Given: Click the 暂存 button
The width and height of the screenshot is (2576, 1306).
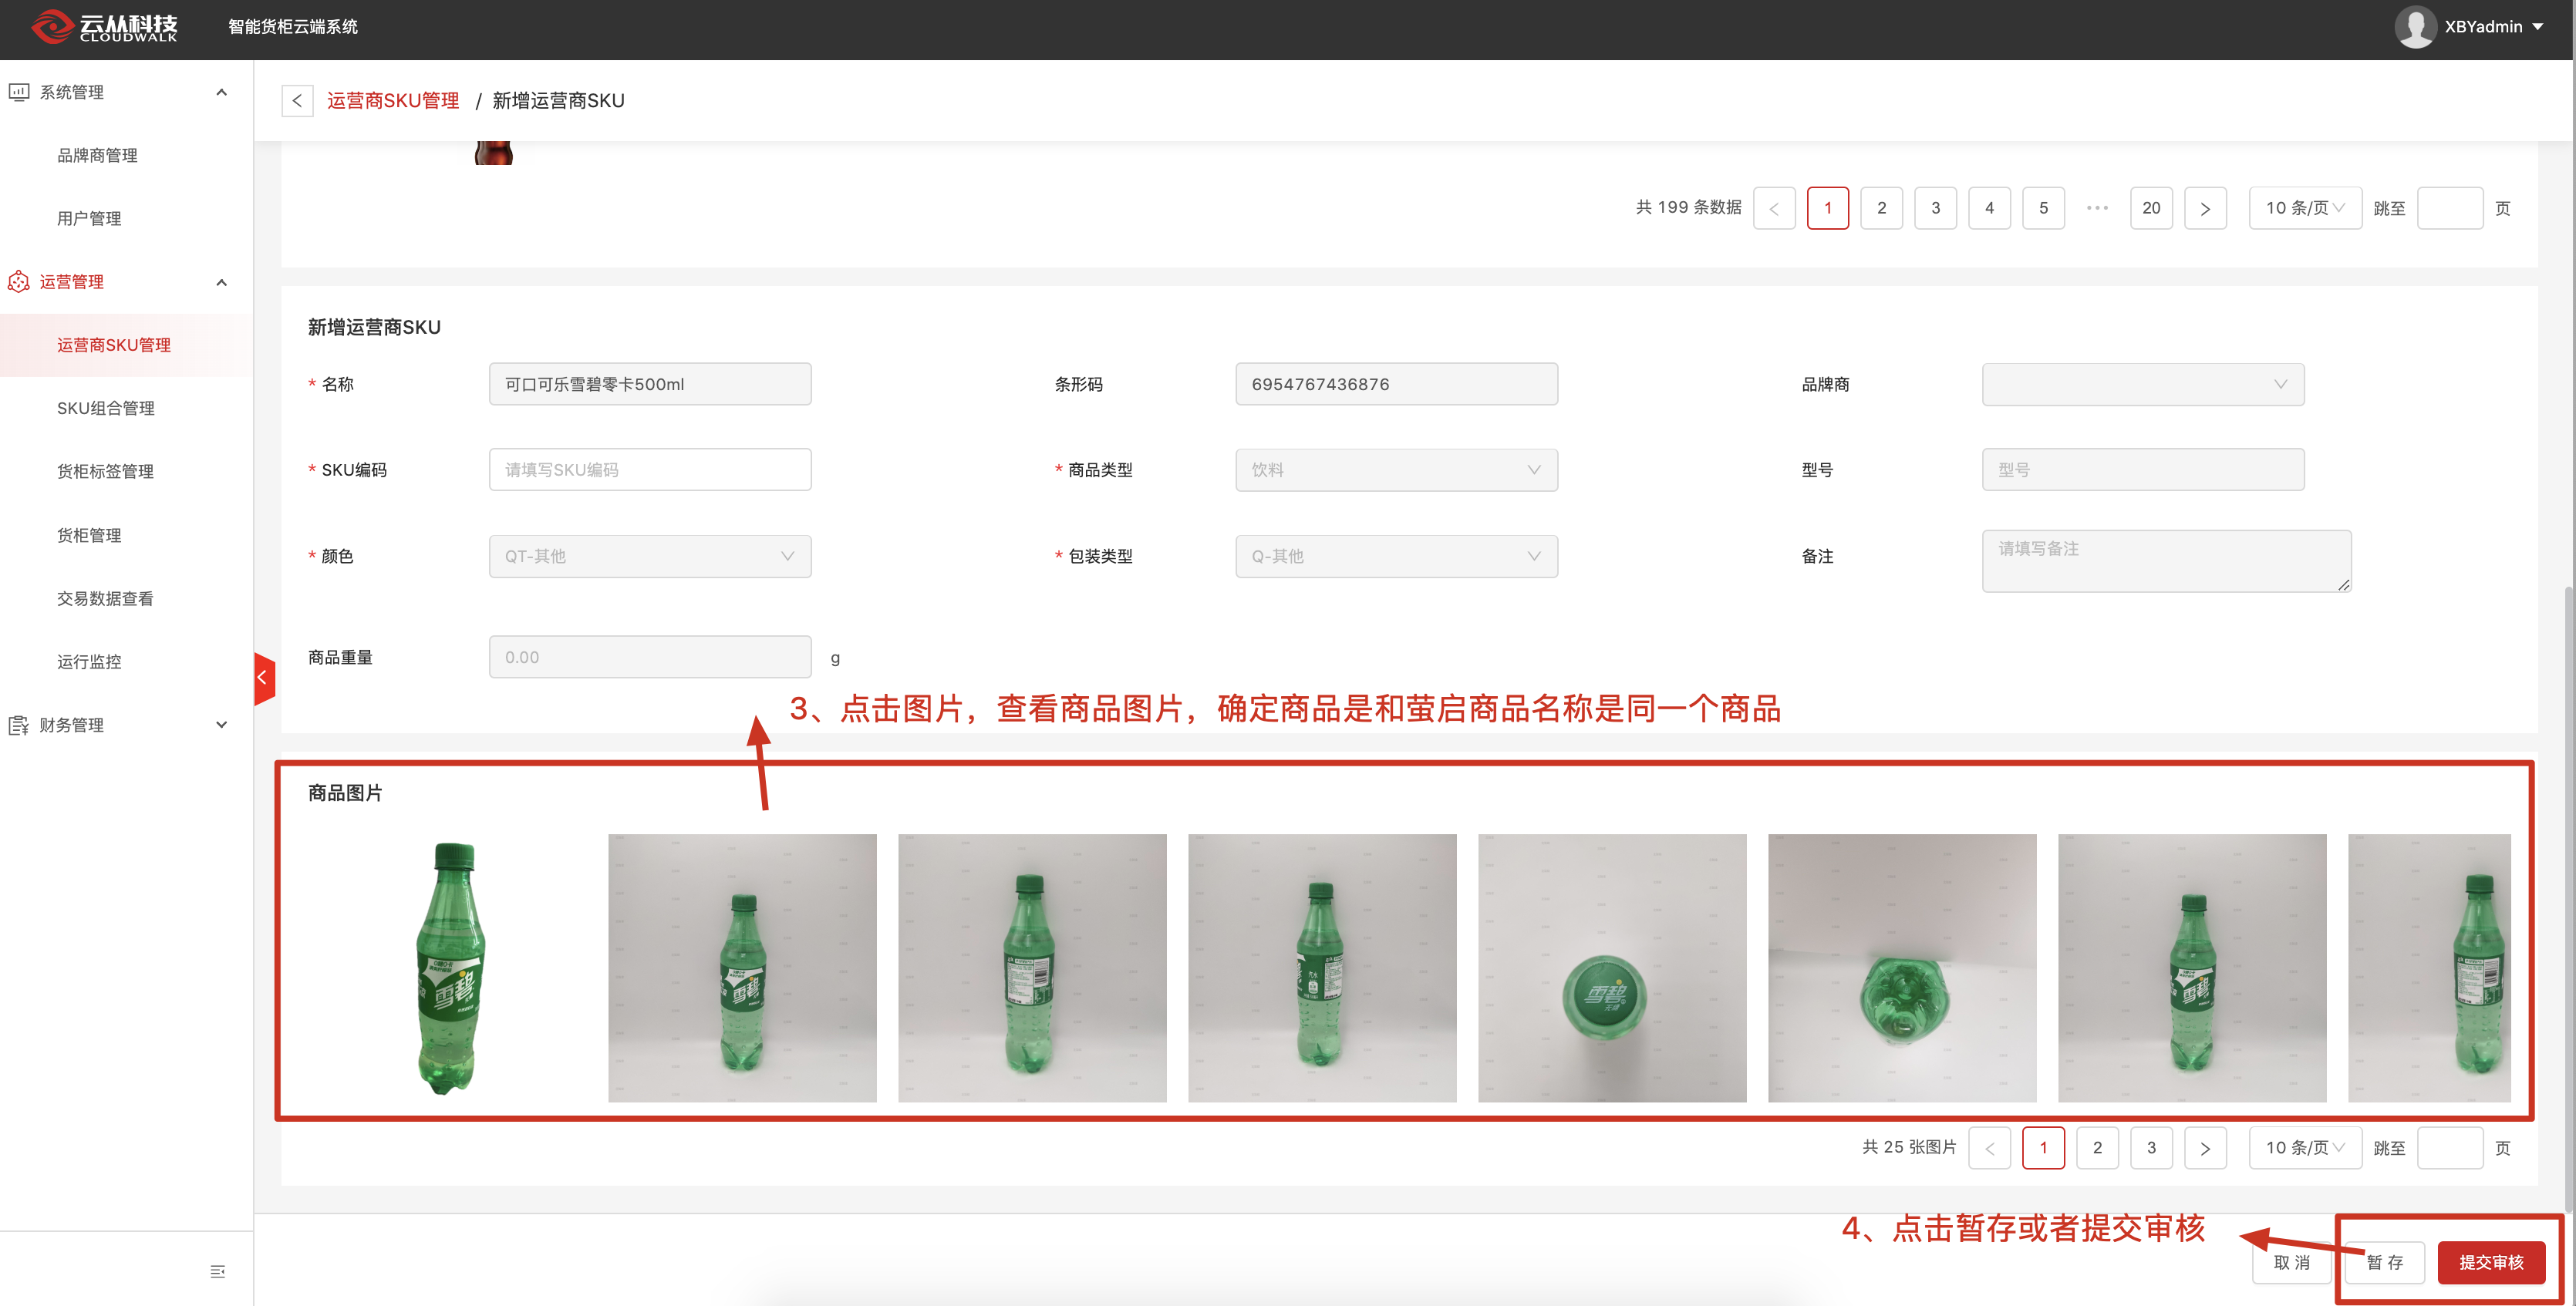Looking at the screenshot, I should [x=2386, y=1263].
